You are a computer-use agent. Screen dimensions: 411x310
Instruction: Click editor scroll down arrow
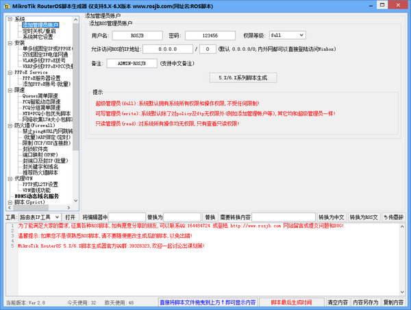(x=402, y=292)
